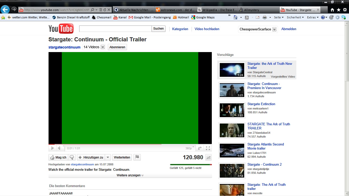Expand description with Weitere anzeigen
The image size is (349, 196).
click(130, 175)
